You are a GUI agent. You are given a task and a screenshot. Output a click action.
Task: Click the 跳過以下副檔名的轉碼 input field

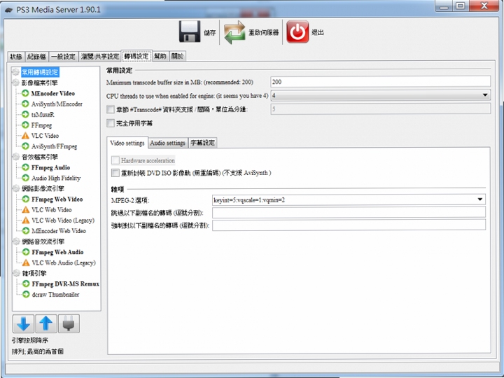349,212
